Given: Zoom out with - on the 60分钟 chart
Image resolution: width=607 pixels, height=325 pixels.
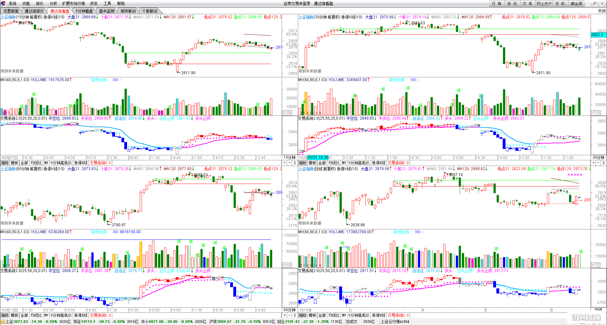Looking at the screenshot, I should coord(290,315).
